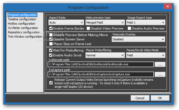The height and width of the screenshot is (110, 179).
Task: Open Timeline configuration page
Action: 22,19
